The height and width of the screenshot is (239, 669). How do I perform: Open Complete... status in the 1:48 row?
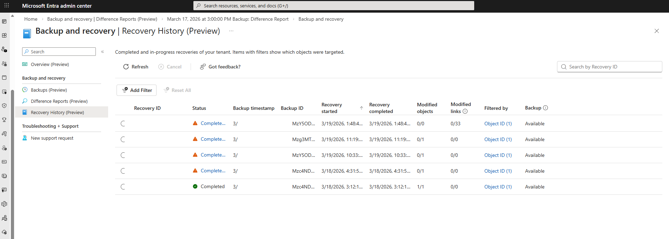(x=213, y=123)
